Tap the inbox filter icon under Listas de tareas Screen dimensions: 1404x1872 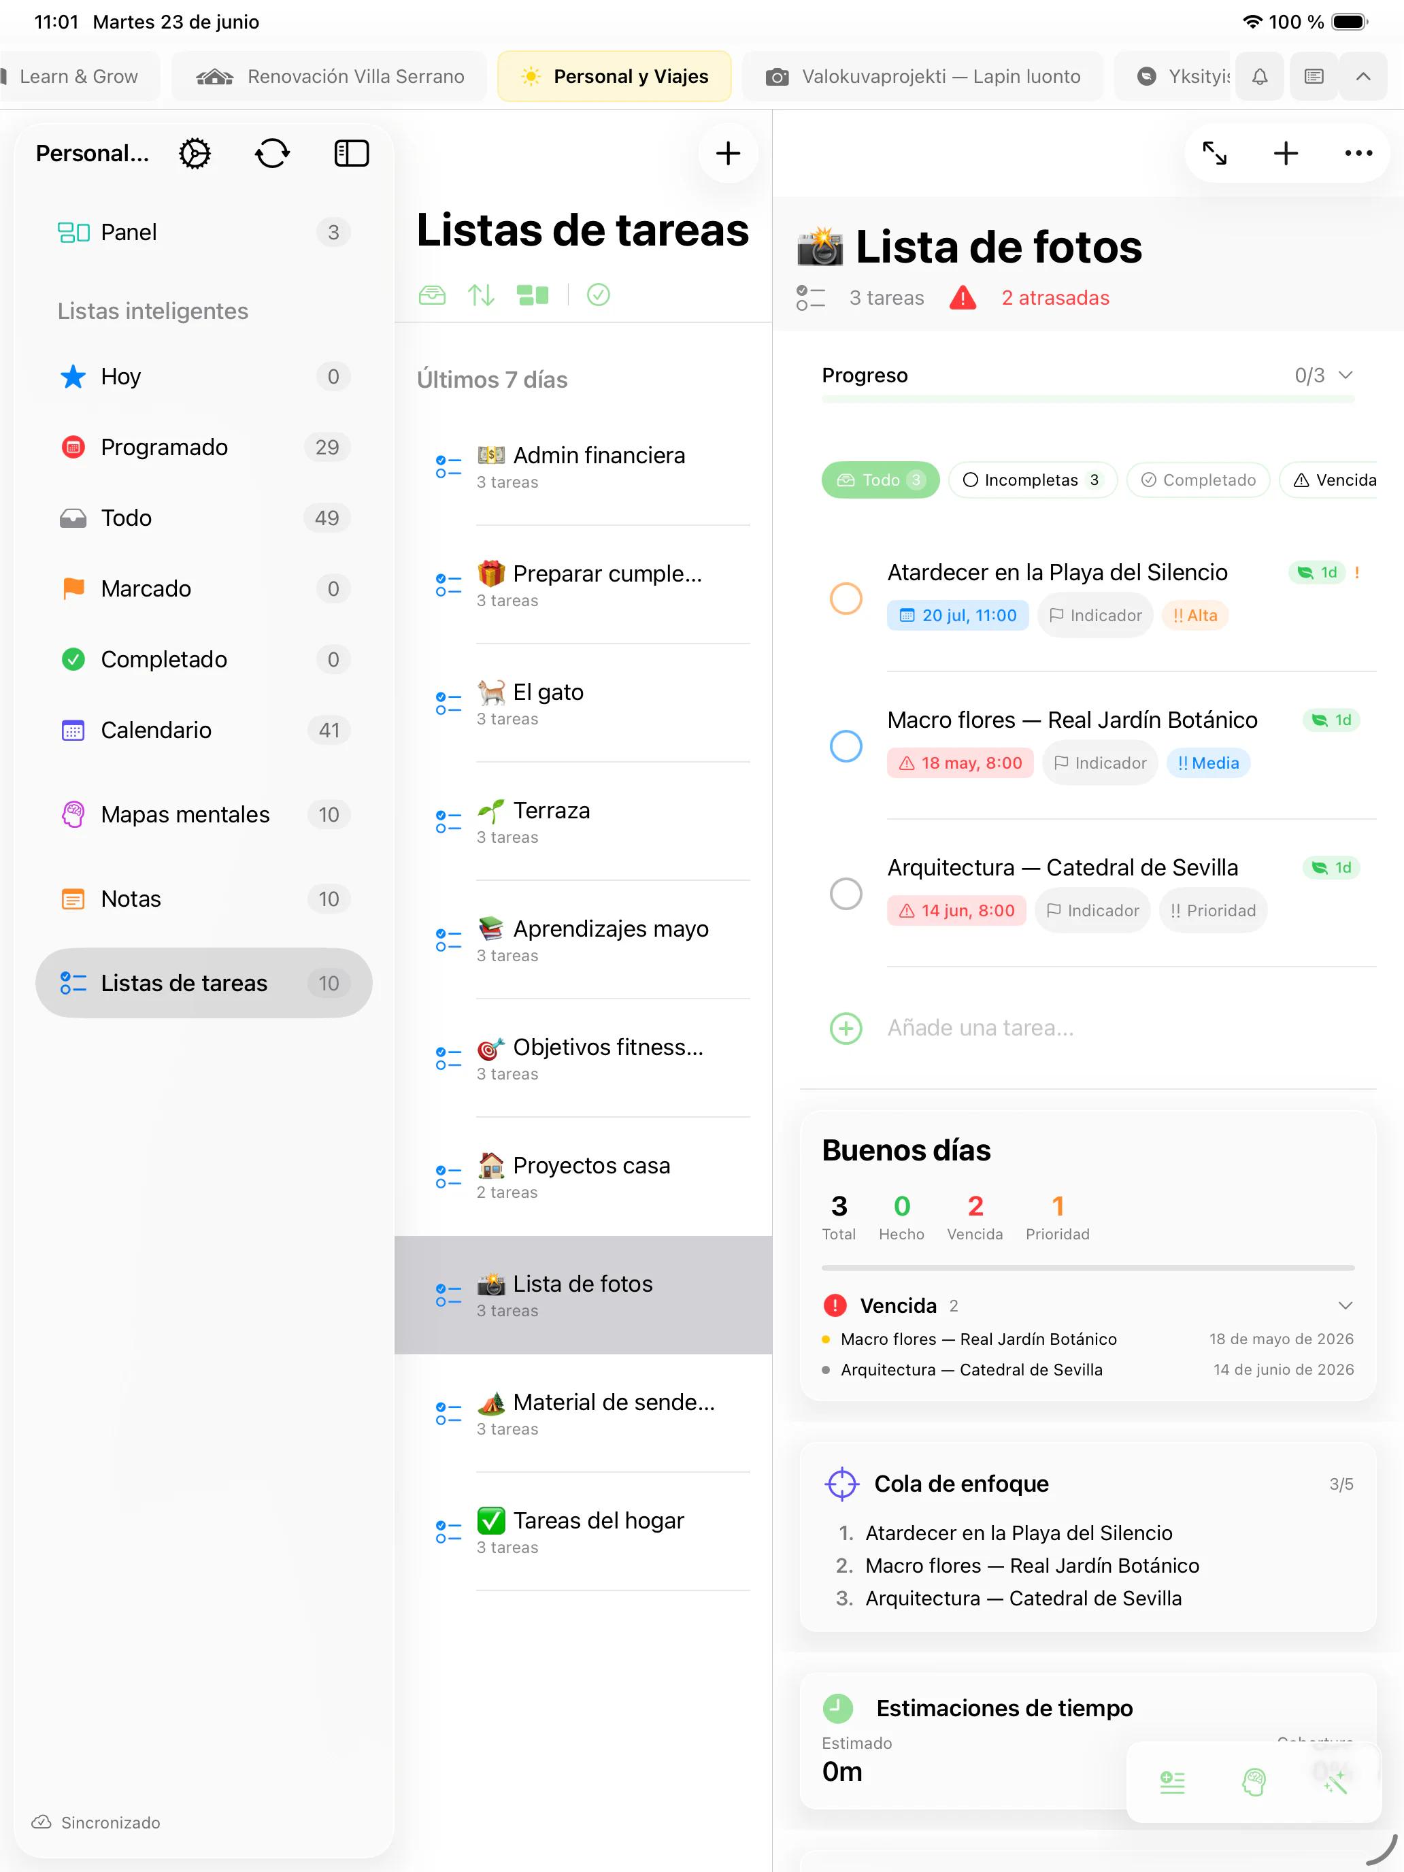tap(433, 295)
